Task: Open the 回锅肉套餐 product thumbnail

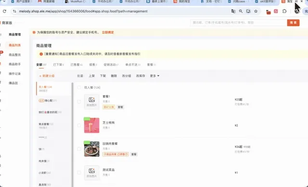Action: click(x=92, y=148)
